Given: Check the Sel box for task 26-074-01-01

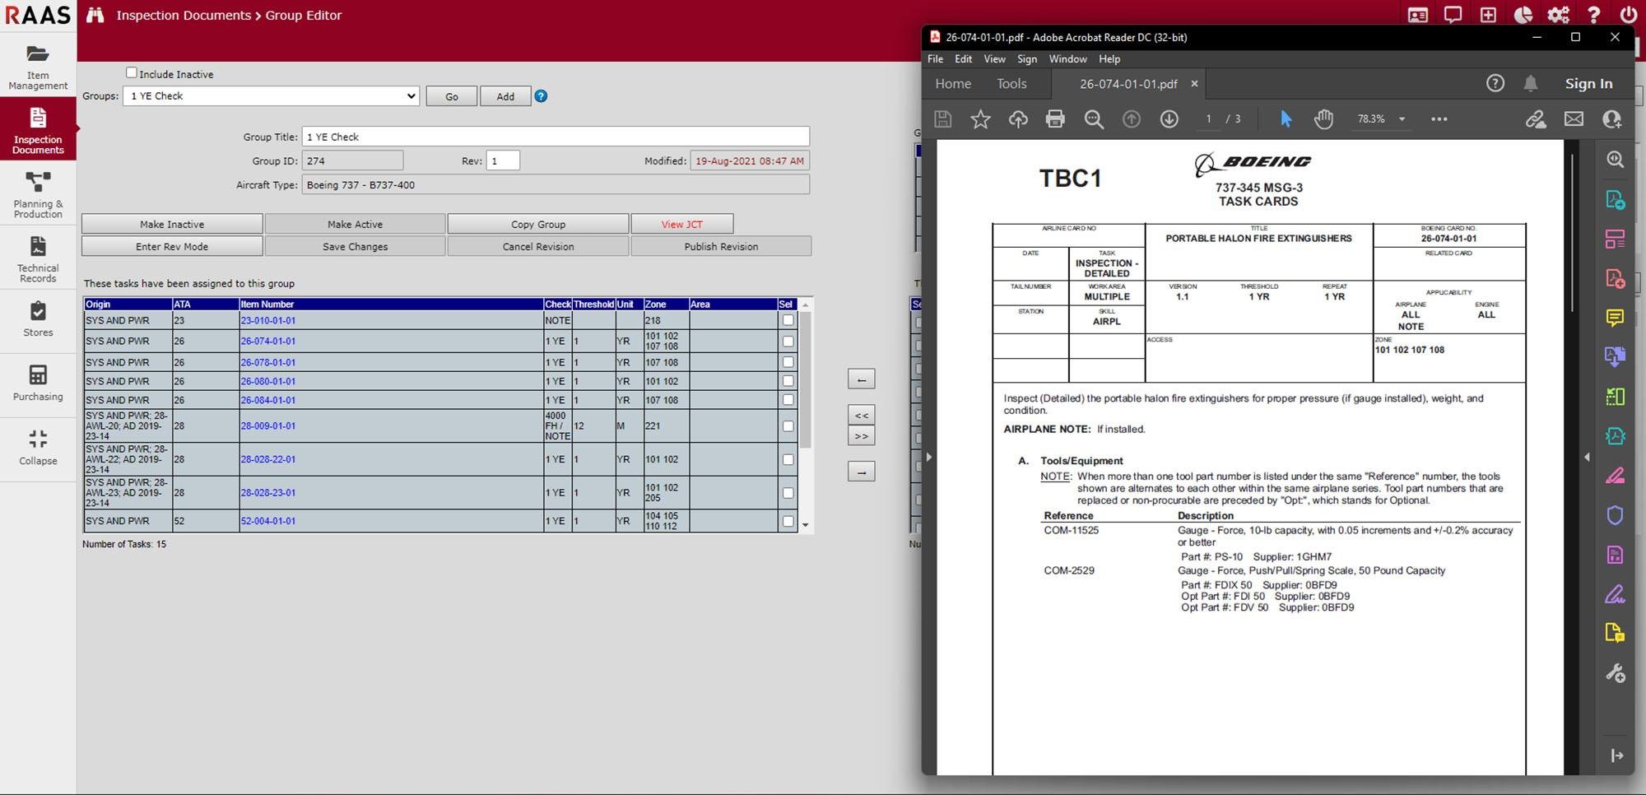Looking at the screenshot, I should (788, 342).
